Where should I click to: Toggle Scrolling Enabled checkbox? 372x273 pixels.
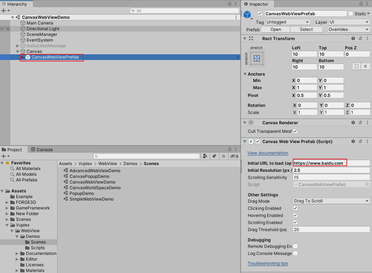(295, 222)
